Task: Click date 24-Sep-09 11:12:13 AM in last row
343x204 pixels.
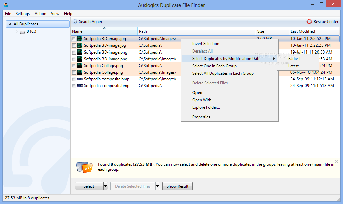Action: click(x=312, y=86)
